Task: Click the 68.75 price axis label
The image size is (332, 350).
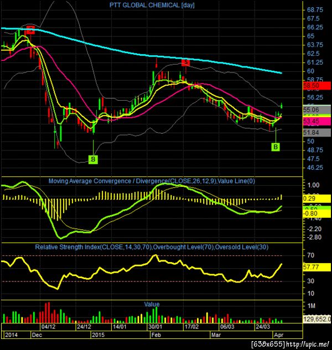Action: (315, 10)
